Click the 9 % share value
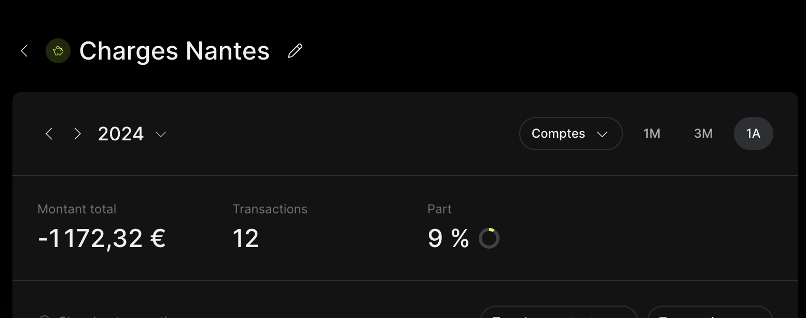This screenshot has height=318, width=806. click(448, 238)
